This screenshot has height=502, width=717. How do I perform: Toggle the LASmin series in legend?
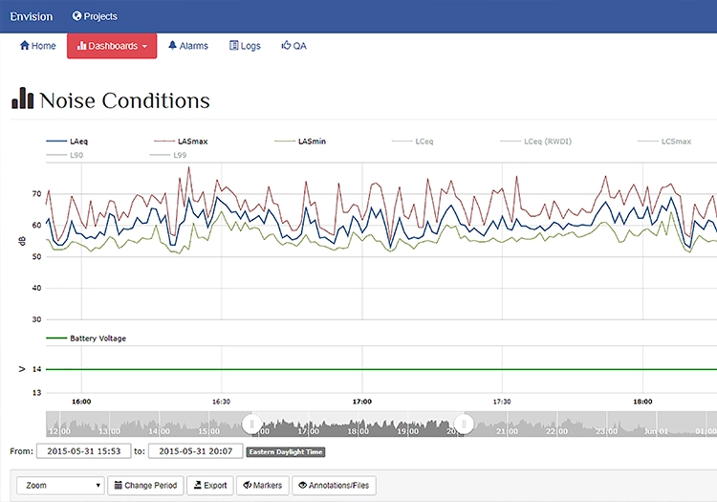[300, 142]
